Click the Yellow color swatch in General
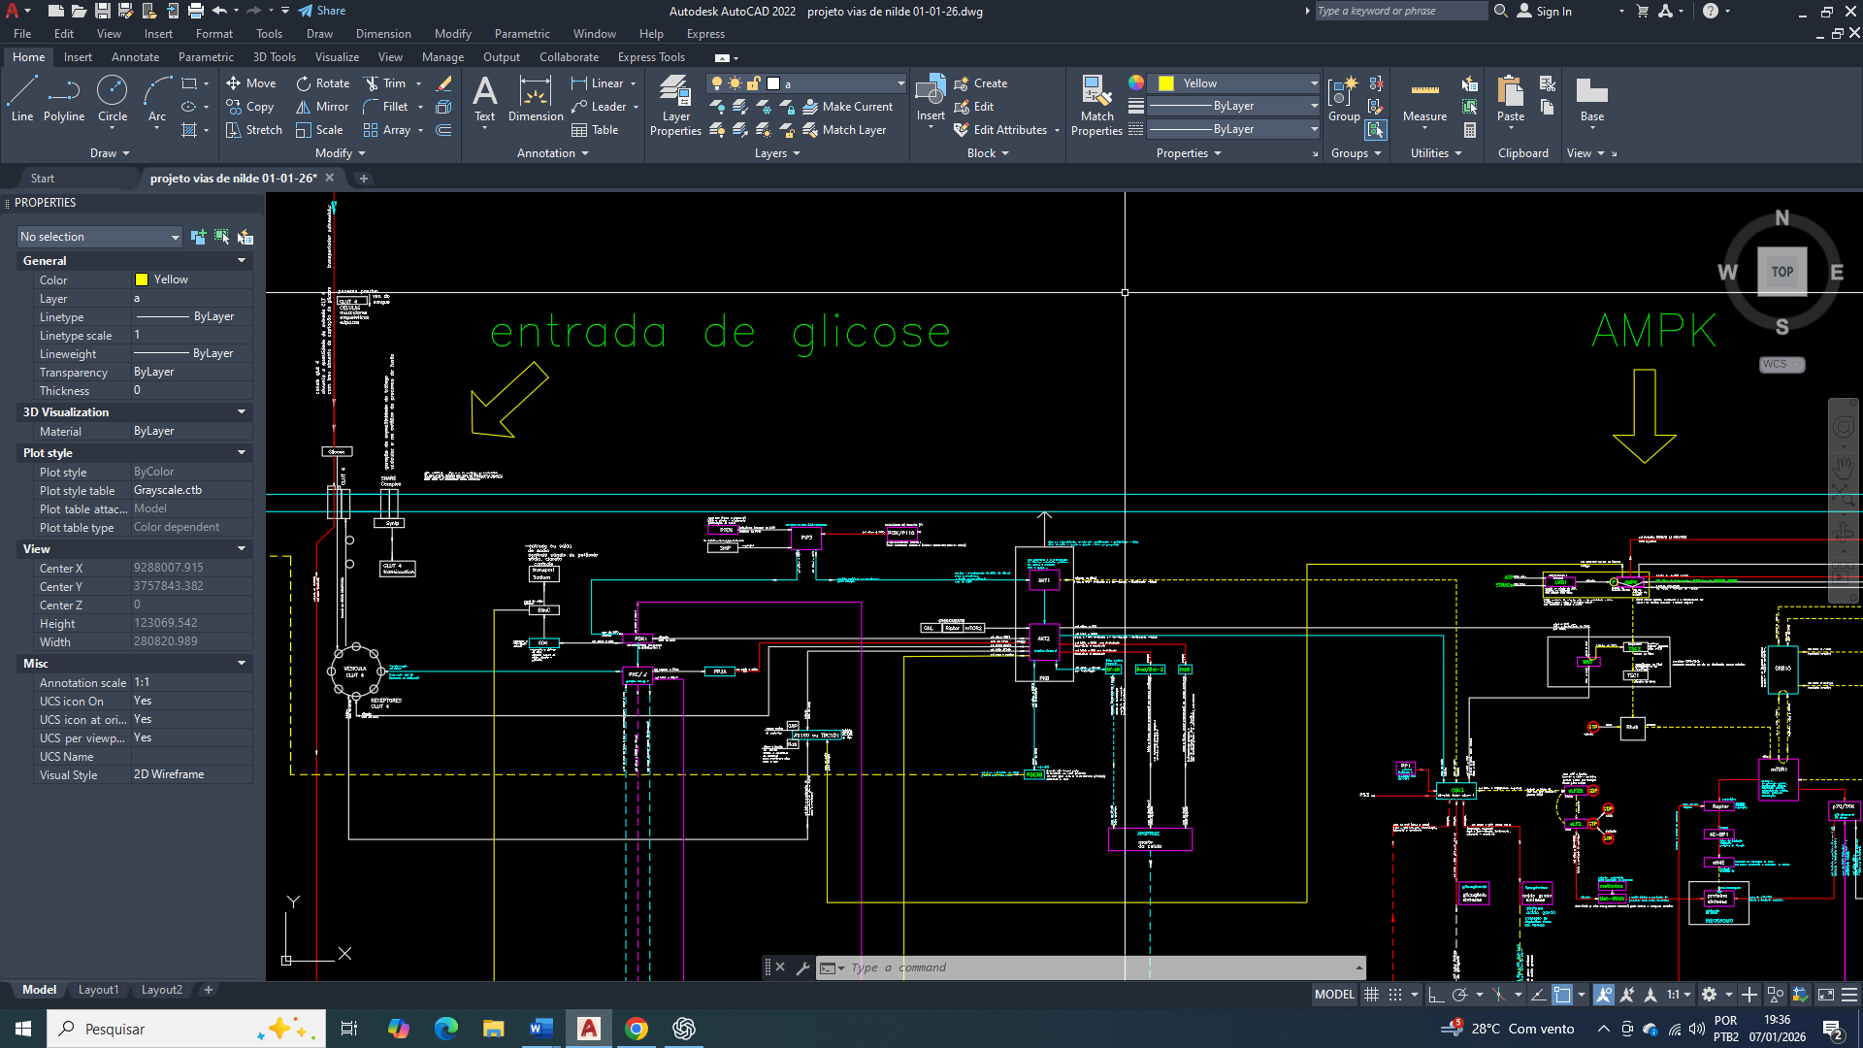The height and width of the screenshot is (1048, 1863). click(x=142, y=279)
